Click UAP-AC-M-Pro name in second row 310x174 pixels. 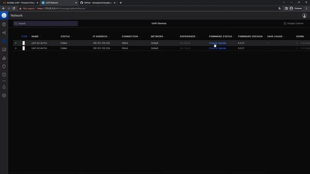pos(39,48)
